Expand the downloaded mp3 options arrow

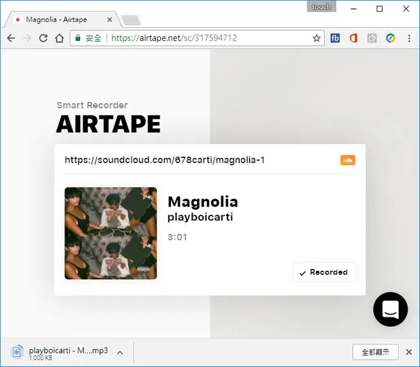click(120, 353)
